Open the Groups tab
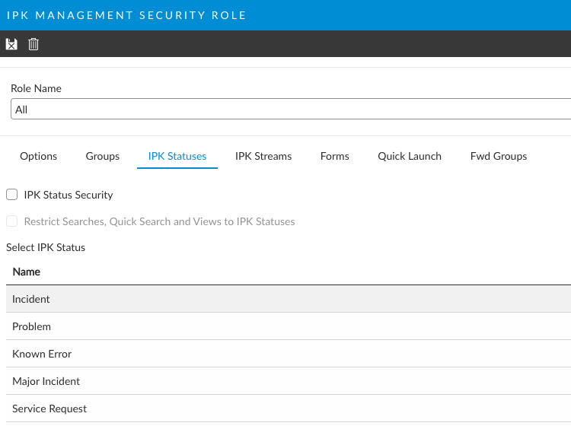Screen dimensions: 571x426 (102, 156)
